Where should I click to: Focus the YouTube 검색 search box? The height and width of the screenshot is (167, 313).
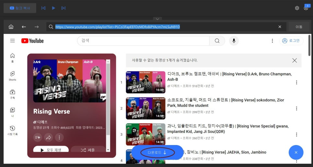click(x=143, y=41)
